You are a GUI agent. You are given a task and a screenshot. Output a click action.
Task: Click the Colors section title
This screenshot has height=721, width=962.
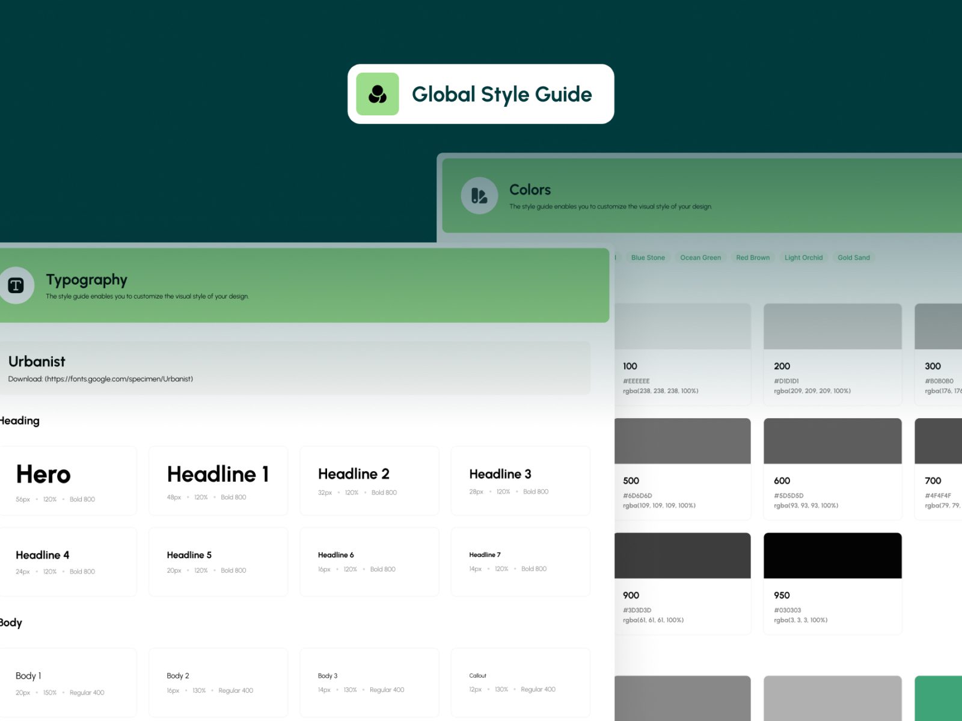(x=530, y=190)
